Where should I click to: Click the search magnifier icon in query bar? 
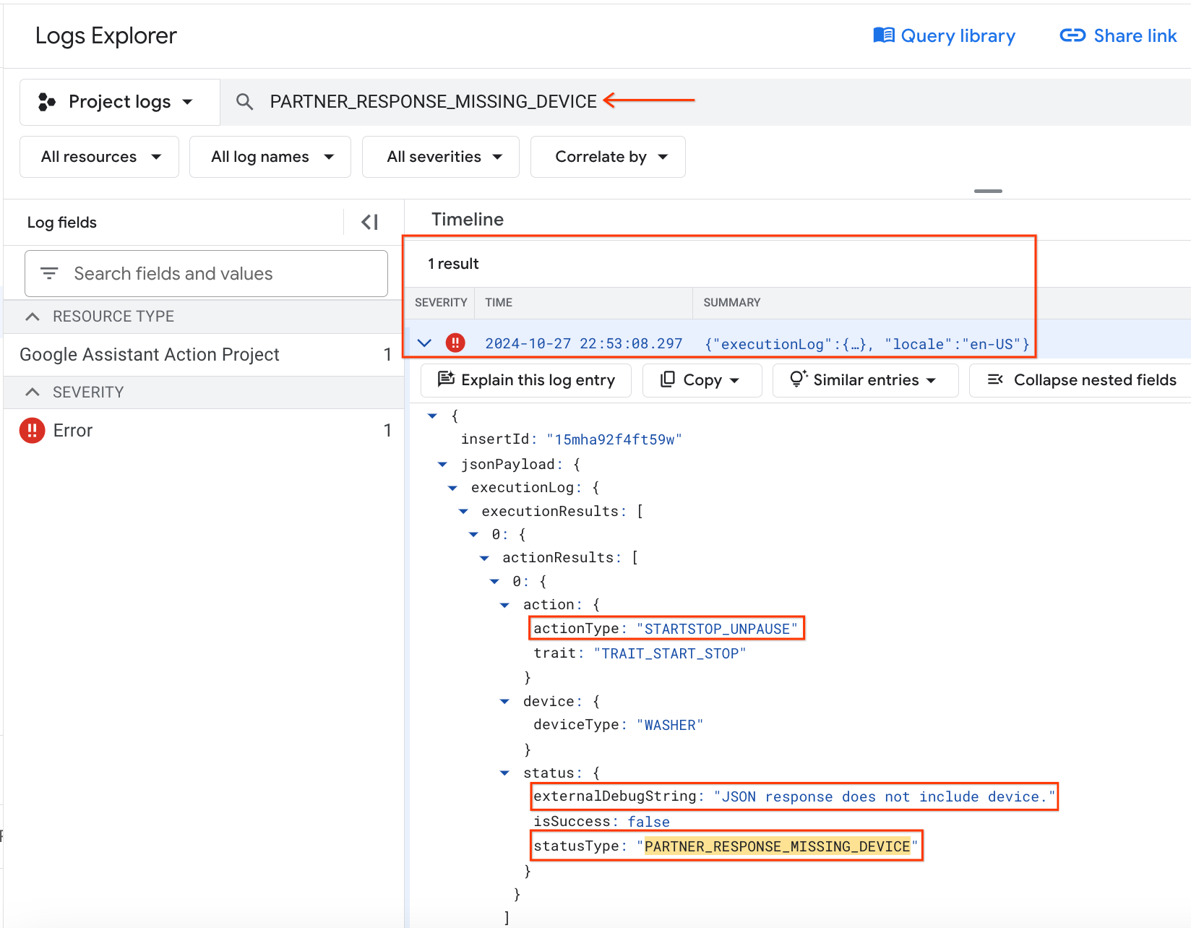pyautogui.click(x=245, y=102)
